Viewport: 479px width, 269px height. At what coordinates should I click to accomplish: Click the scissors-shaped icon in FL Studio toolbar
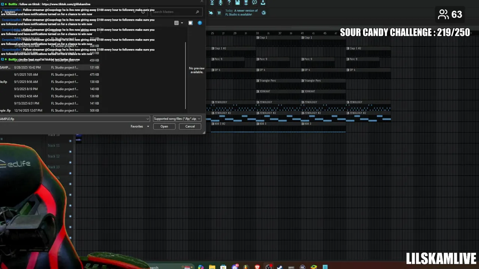point(212,3)
